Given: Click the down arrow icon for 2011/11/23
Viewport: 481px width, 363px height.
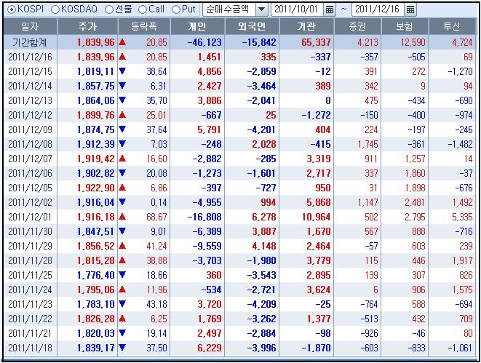Looking at the screenshot, I should coord(122,304).
